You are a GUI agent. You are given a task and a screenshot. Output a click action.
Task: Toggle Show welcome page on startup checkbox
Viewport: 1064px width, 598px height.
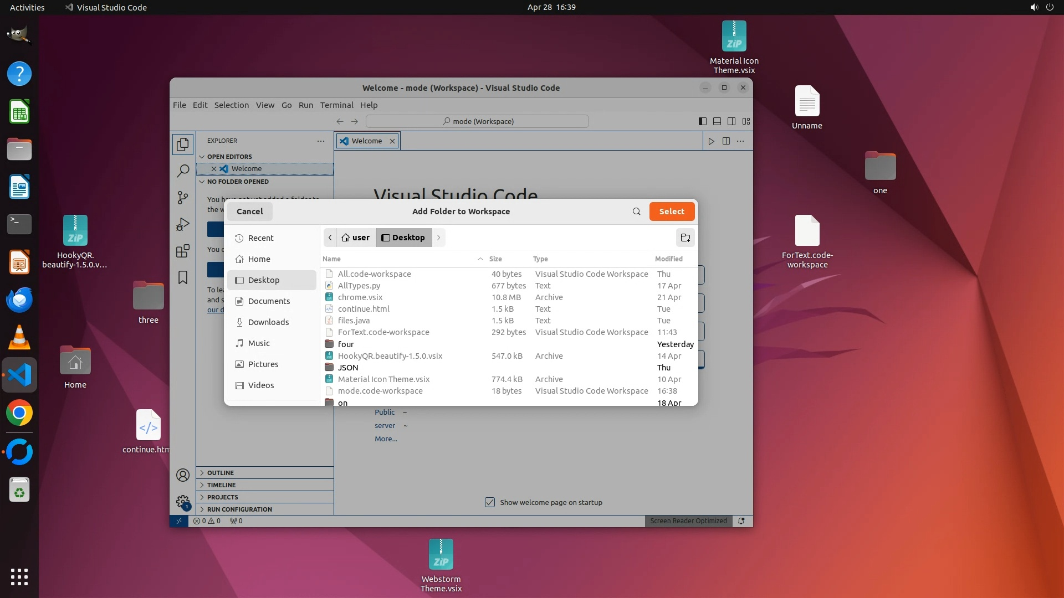[x=490, y=502]
